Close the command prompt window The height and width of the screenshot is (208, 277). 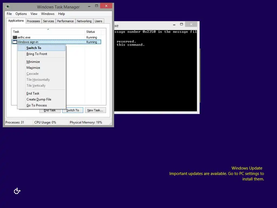(191, 24)
